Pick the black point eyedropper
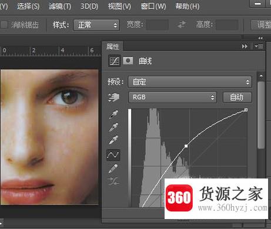The height and width of the screenshot is (229, 271). pos(113,114)
